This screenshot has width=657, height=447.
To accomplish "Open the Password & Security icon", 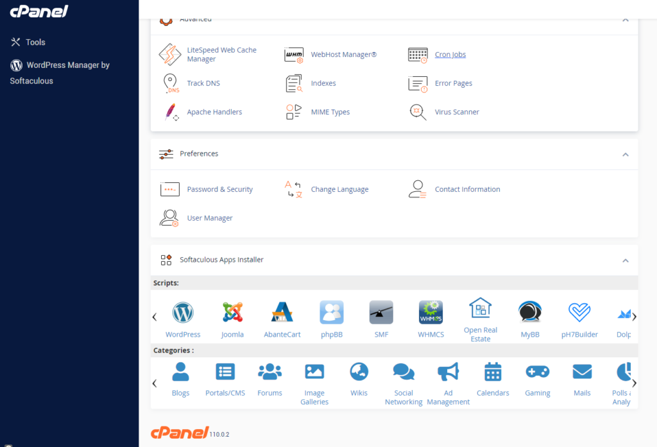I will pyautogui.click(x=170, y=189).
